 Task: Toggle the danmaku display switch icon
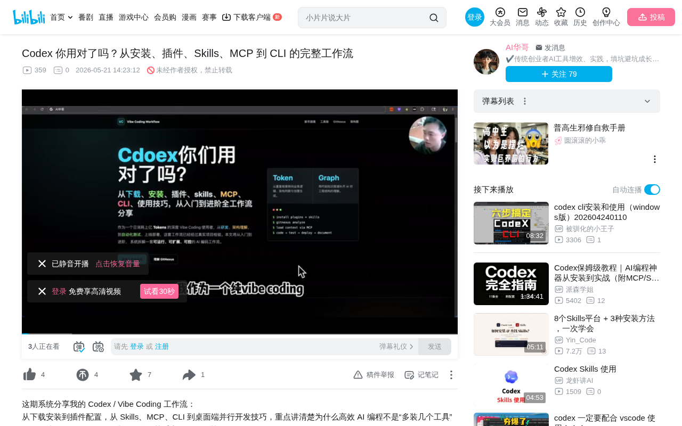(x=79, y=347)
